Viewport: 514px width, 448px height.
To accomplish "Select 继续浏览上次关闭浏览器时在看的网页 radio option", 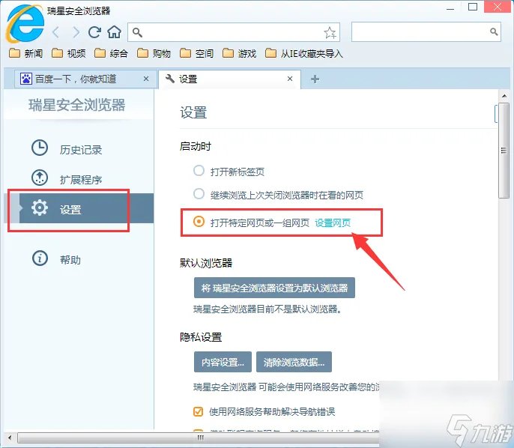I will [x=199, y=194].
